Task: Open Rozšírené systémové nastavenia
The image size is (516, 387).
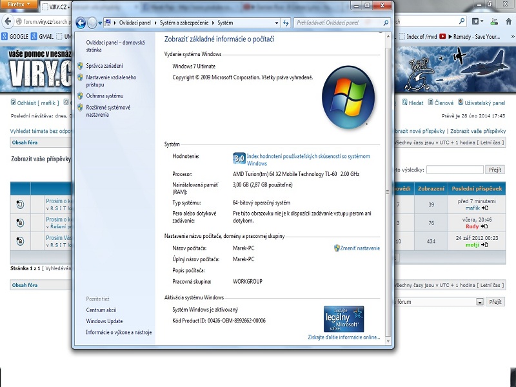Action: click(x=108, y=111)
